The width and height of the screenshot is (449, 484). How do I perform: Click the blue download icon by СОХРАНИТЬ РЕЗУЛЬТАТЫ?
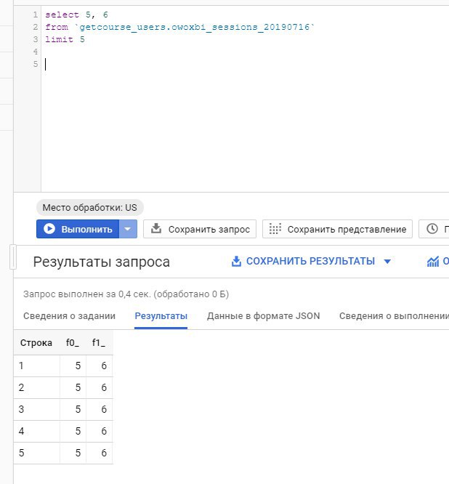(x=236, y=261)
